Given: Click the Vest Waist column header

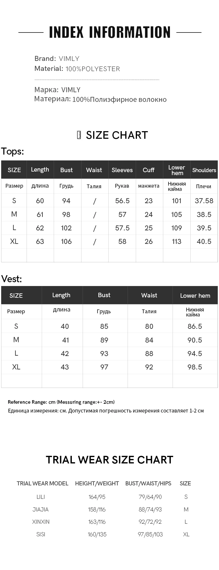Looking at the screenshot, I should [149, 295].
